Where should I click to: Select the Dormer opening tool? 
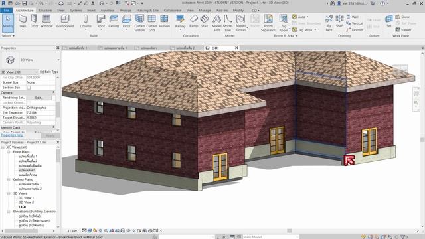pyautogui.click(x=355, y=30)
